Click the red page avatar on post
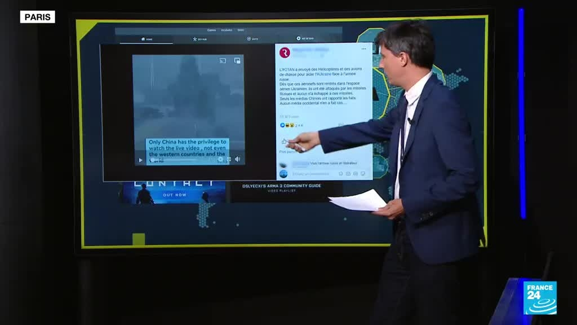The width and height of the screenshot is (577, 325). 285,52
